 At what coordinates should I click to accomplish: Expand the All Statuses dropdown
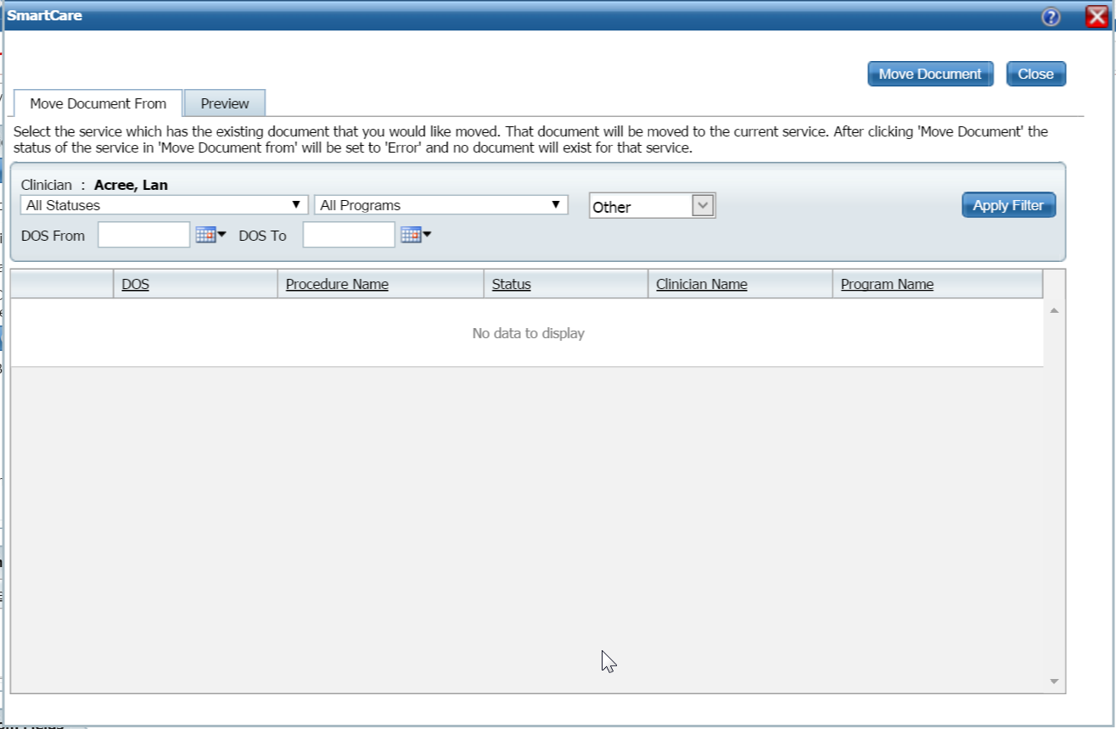(164, 205)
